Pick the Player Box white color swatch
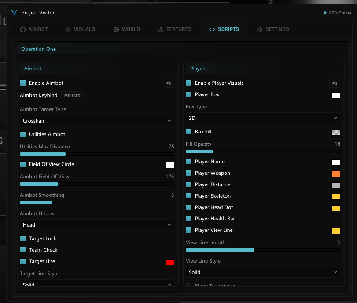This screenshot has height=303, width=357. [336, 95]
